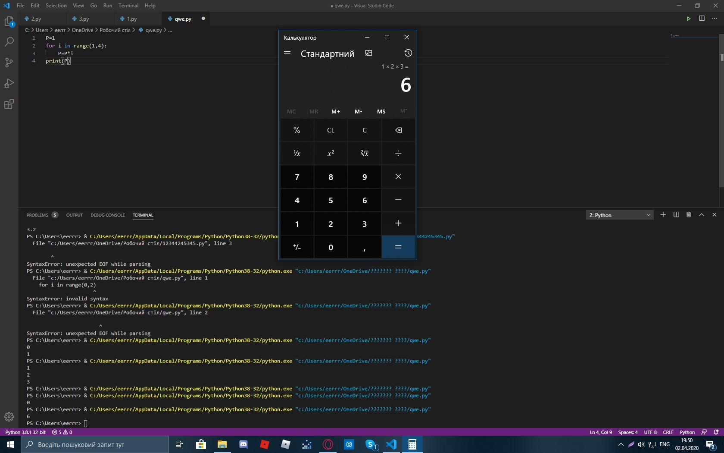Screen dimensions: 724x453
Task: Open the calculator navigation hamburger menu
Action: 287,53
